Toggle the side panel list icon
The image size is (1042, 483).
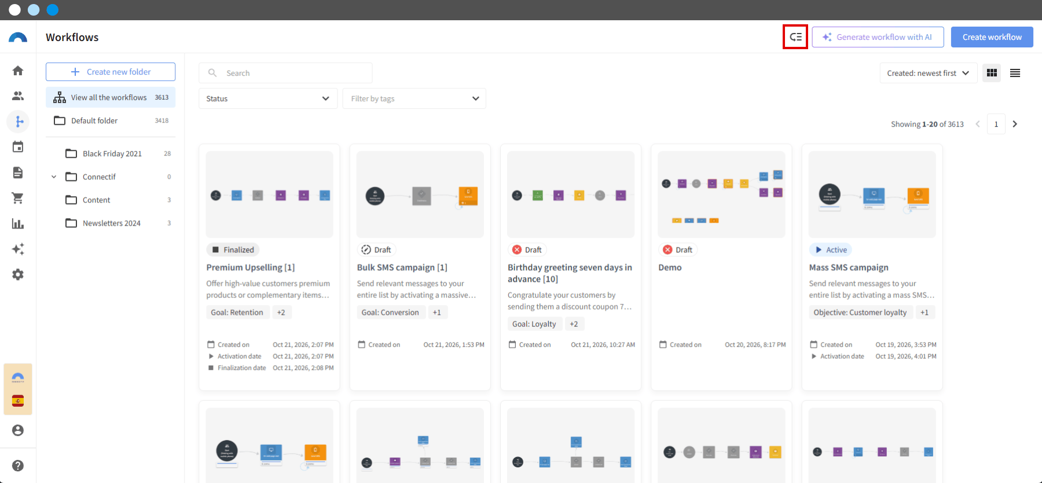pos(795,37)
